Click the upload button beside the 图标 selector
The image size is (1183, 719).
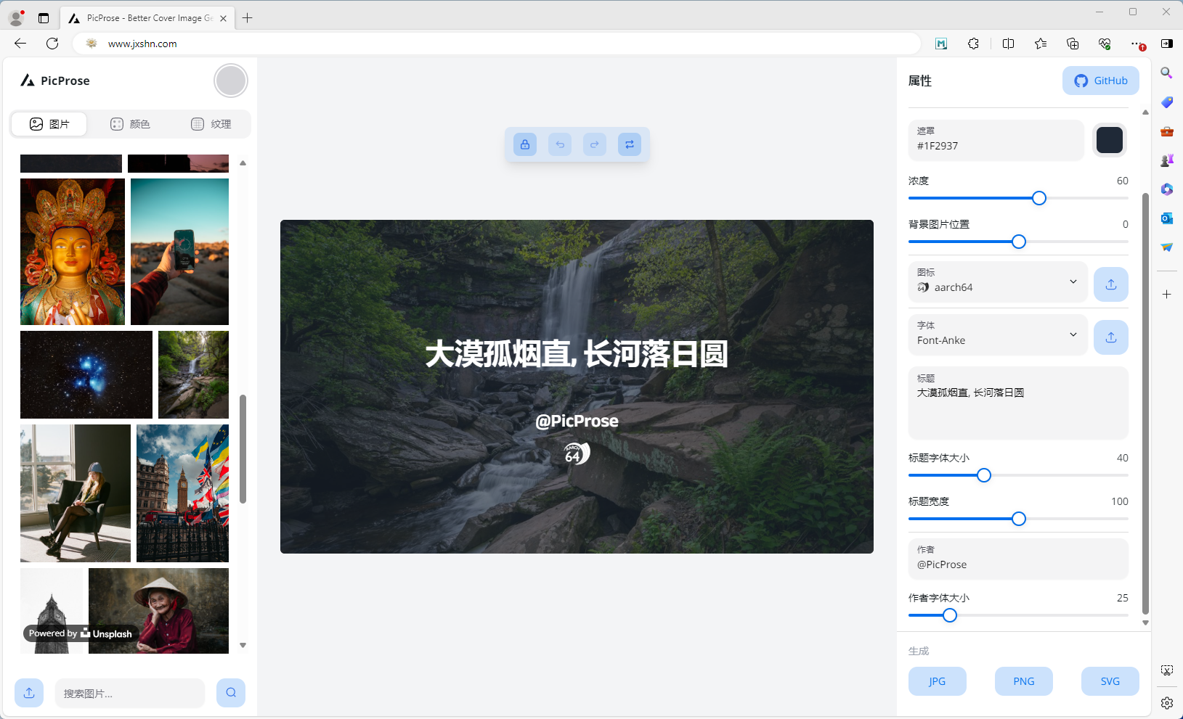pyautogui.click(x=1110, y=284)
